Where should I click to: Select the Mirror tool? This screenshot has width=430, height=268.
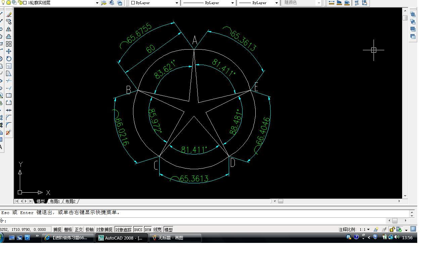9,29
